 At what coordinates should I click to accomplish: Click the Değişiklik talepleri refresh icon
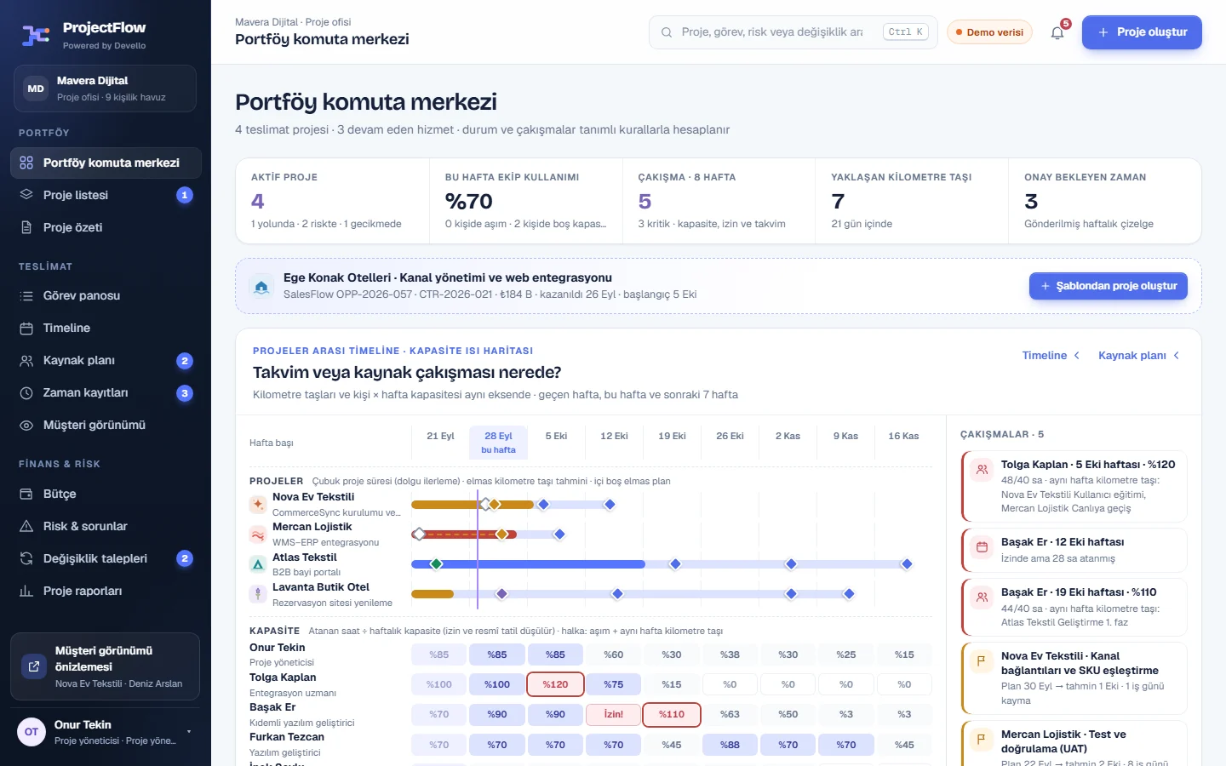[x=26, y=558]
